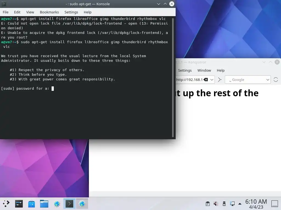Maximize the Konqueror window
This screenshot has height=210, width=281.
[x=270, y=62]
